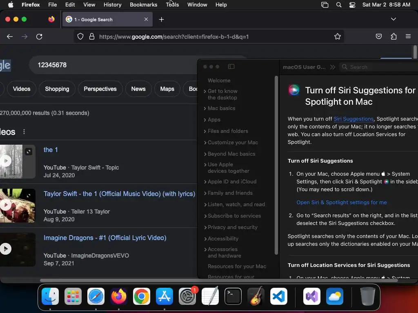Click the Firefox View icon in tab bar
This screenshot has width=418, height=313.
[51, 19]
